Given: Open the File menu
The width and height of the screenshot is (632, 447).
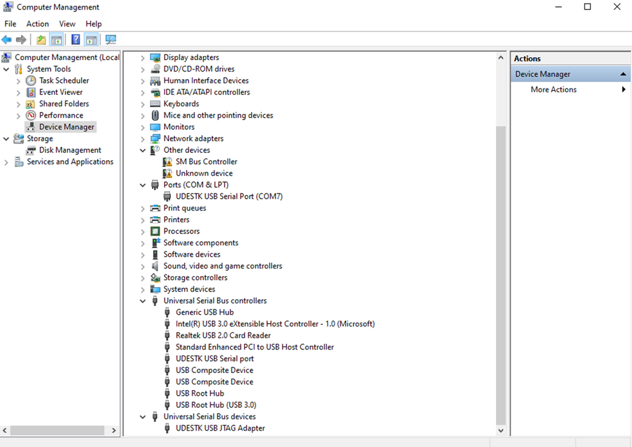Looking at the screenshot, I should click(x=11, y=24).
